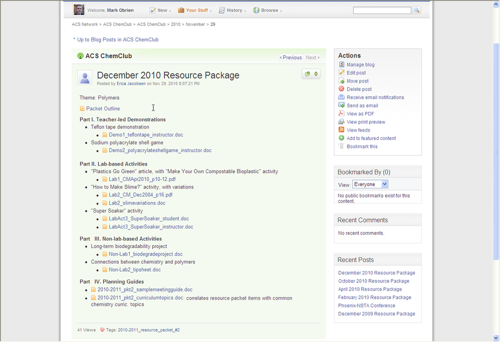
Task: Open the Bookmarked By View dropdown
Action: (x=370, y=184)
